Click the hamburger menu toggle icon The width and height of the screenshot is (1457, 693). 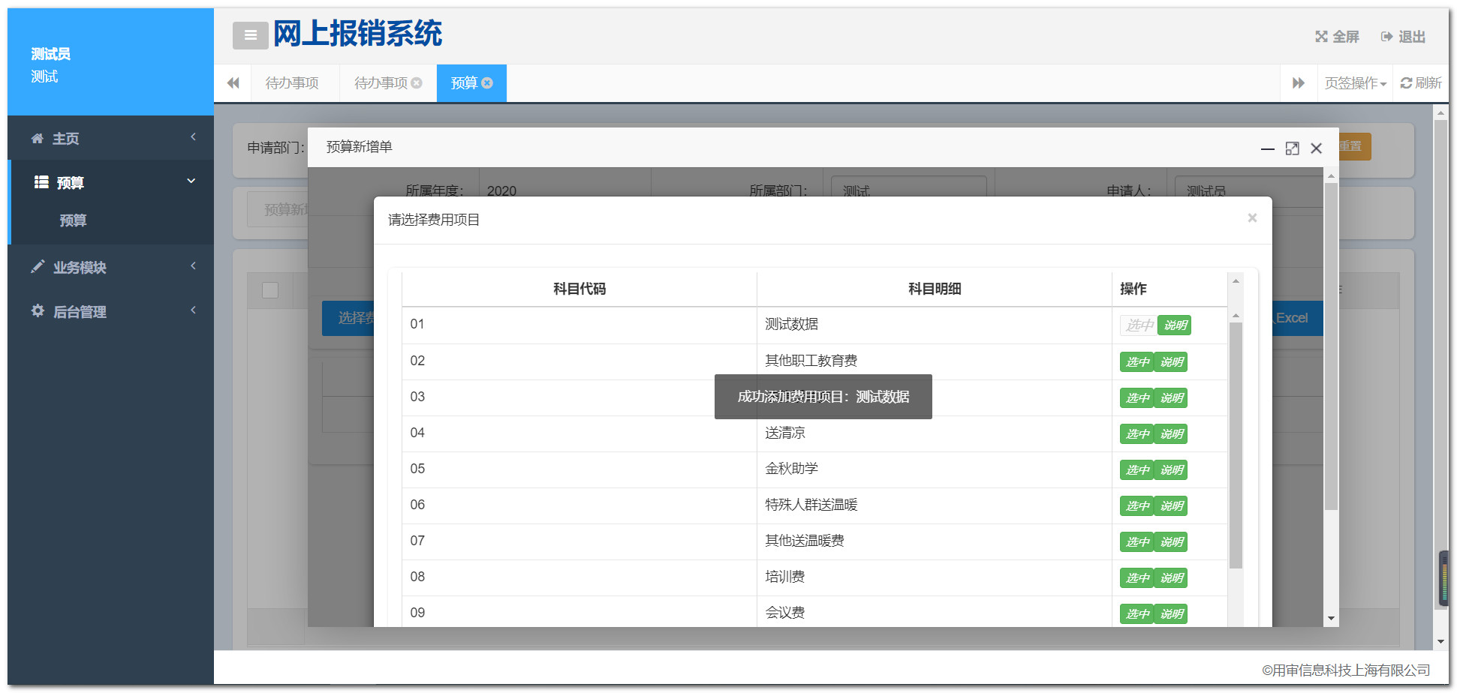pos(250,35)
